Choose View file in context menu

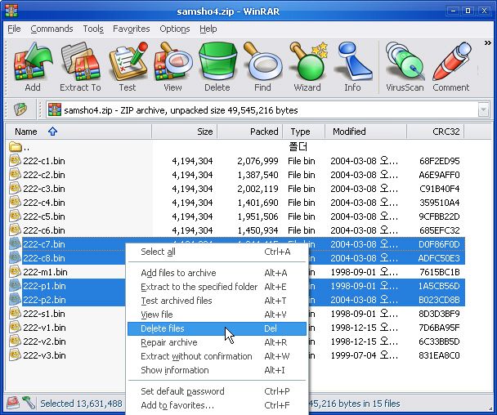pyautogui.click(x=217, y=315)
